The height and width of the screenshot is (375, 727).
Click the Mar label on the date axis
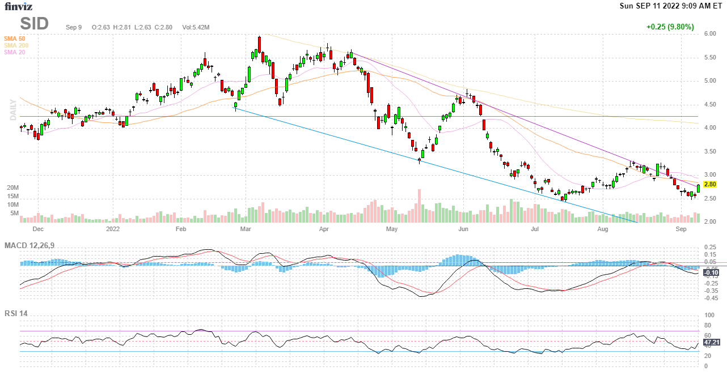click(x=245, y=229)
